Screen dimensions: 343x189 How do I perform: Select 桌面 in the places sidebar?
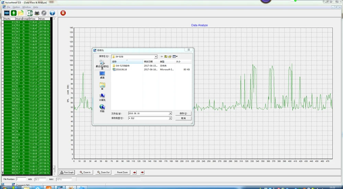pyautogui.click(x=102, y=75)
